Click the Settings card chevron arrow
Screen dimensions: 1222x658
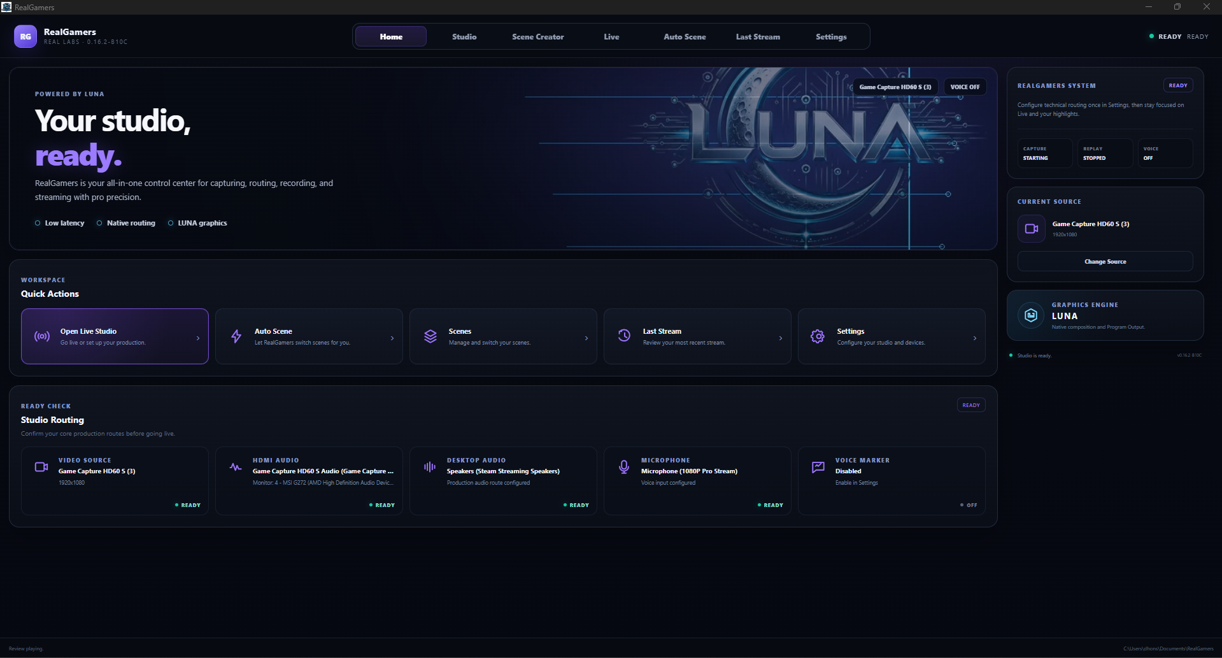click(975, 338)
